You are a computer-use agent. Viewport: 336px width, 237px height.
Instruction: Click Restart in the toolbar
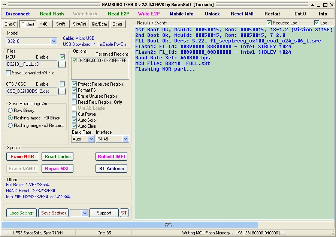(x=272, y=14)
